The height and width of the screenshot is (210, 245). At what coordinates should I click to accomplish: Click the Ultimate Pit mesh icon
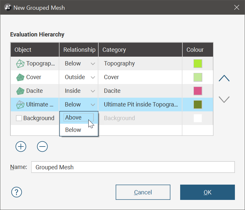[x=20, y=105]
